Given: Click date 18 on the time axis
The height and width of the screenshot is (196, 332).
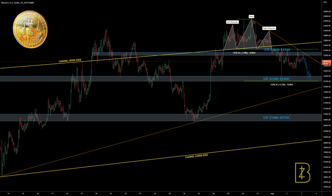Looking at the screenshot, I should click(67, 194).
